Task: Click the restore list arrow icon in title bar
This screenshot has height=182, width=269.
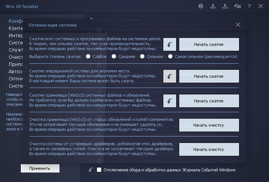Action: point(238,6)
